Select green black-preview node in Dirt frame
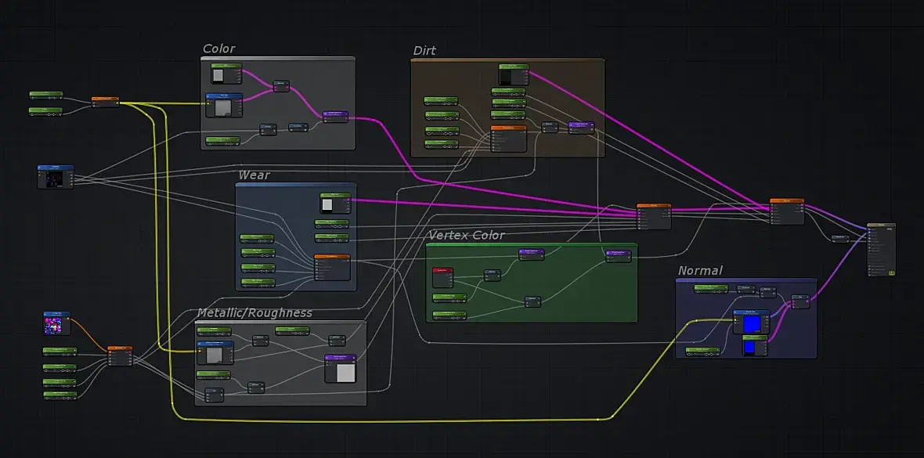This screenshot has height=458, width=924. [x=513, y=74]
